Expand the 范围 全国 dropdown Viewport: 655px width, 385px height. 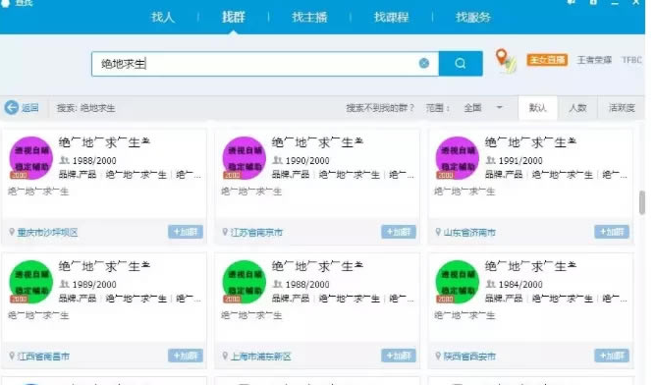click(484, 108)
